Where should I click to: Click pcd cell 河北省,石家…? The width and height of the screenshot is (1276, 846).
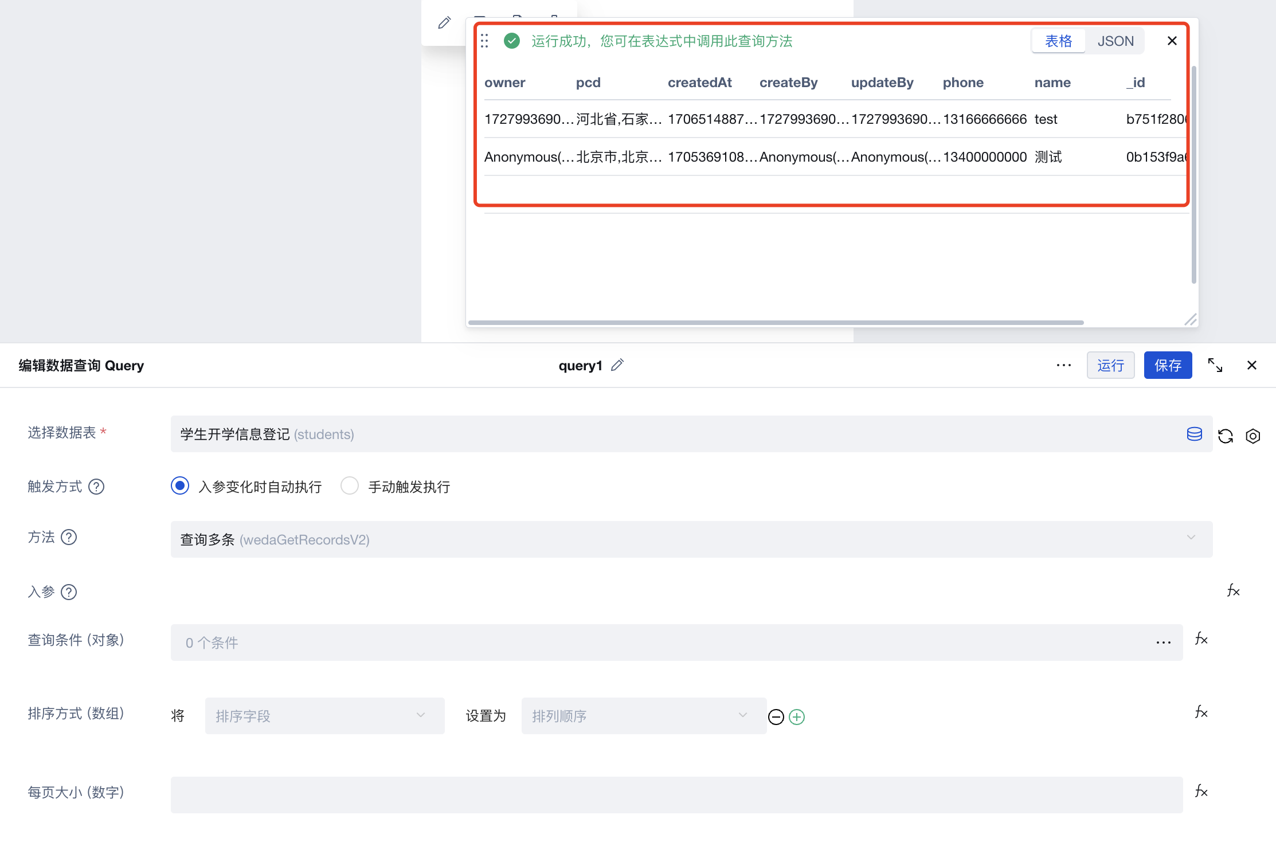pyautogui.click(x=620, y=119)
